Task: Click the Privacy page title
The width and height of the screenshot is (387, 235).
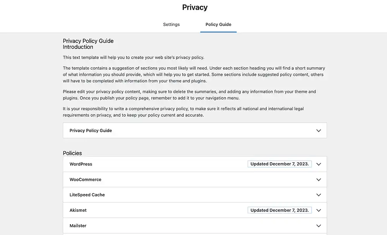Action: (x=195, y=7)
